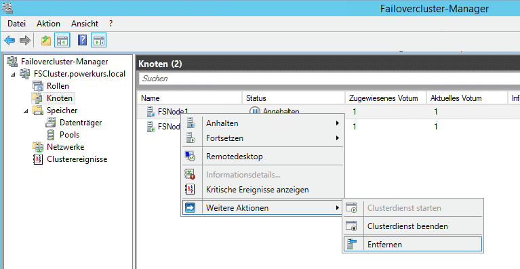Sort by Zugewiesenes Votum column header
Viewport: 520px width, 269px height.
386,98
